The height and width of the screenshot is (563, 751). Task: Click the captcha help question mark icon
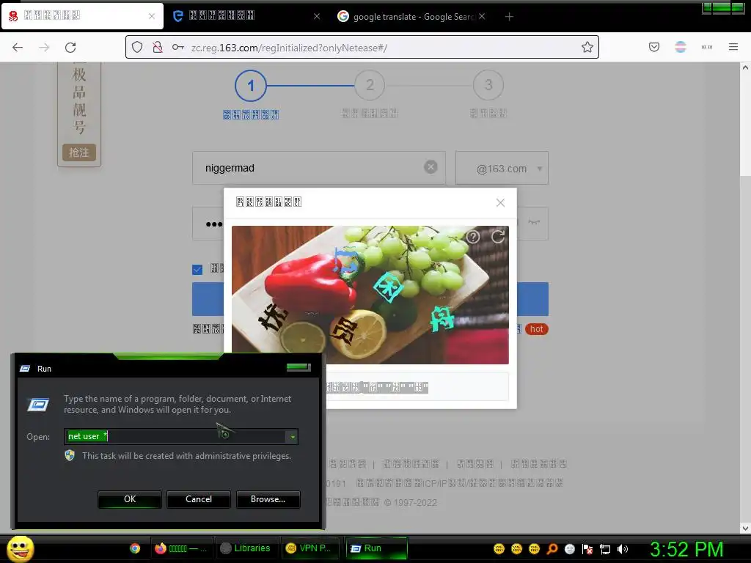point(473,237)
